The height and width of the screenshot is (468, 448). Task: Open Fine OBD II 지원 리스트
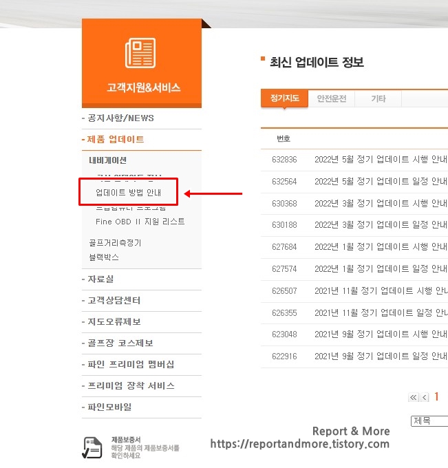pos(140,222)
